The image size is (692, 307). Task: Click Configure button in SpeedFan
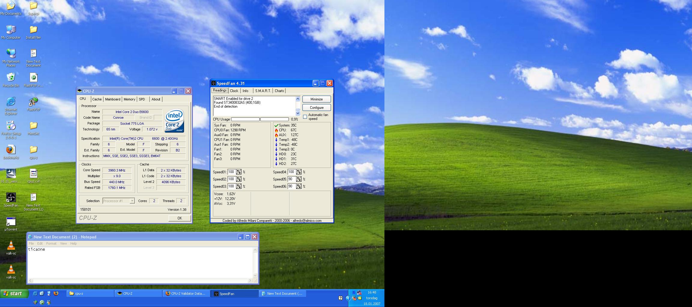point(317,108)
